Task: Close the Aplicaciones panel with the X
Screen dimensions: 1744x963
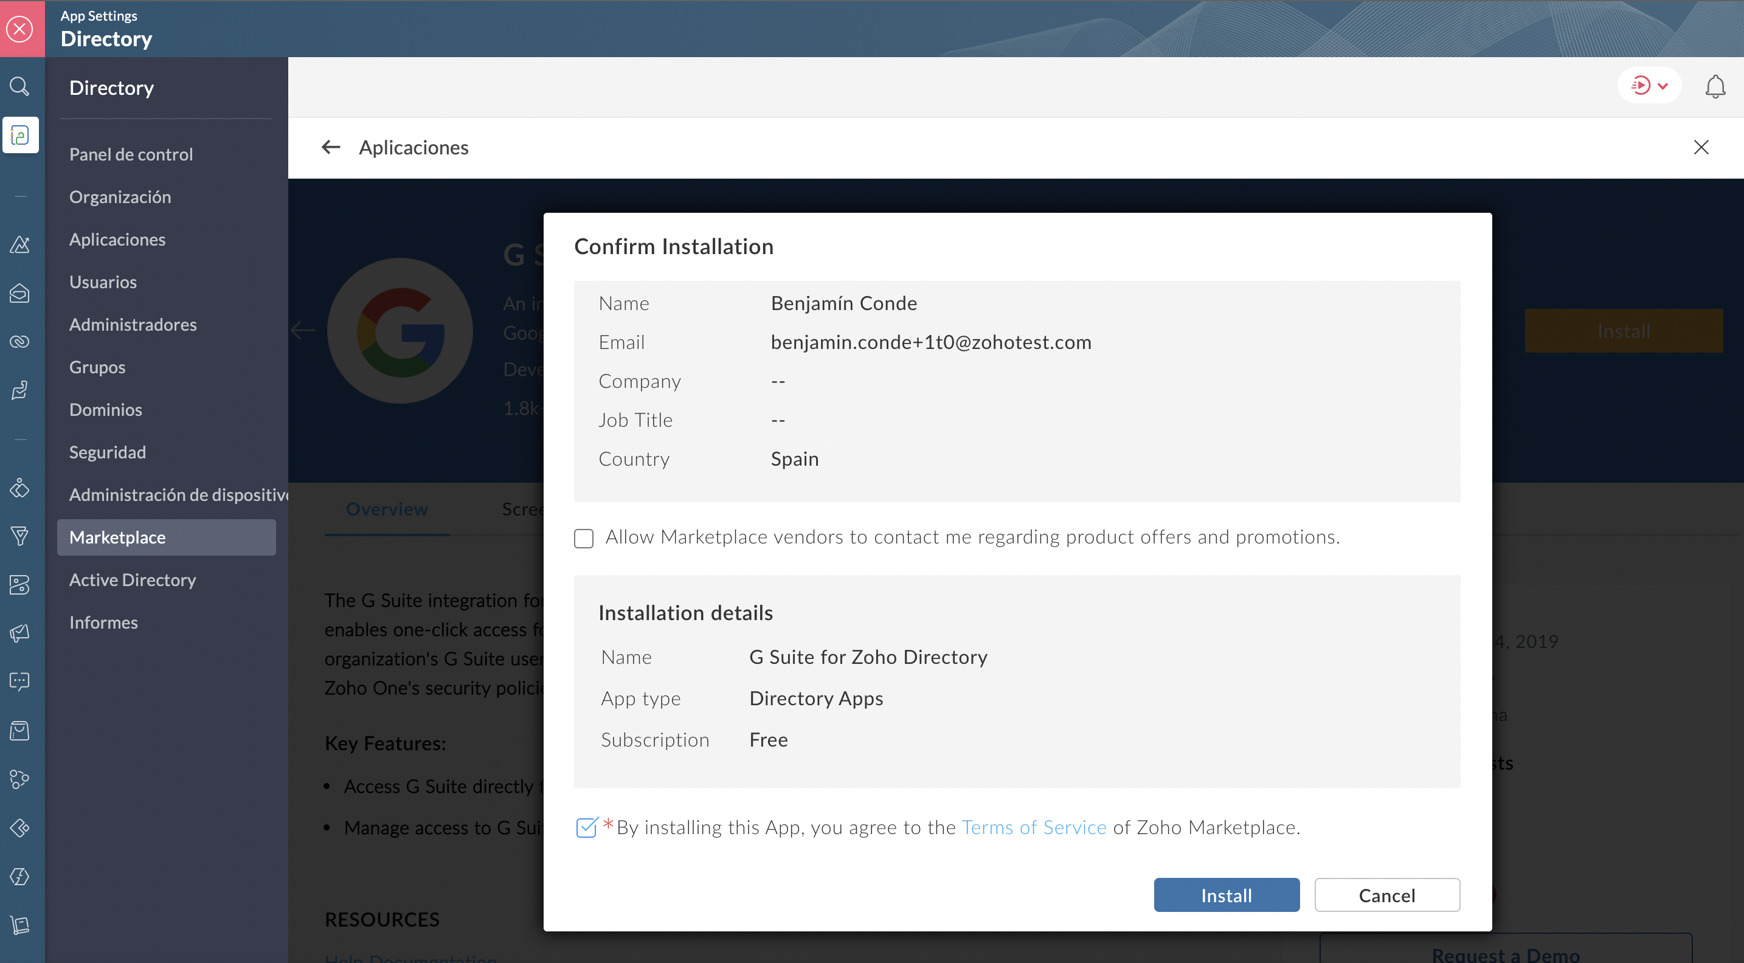Action: [x=1701, y=147]
